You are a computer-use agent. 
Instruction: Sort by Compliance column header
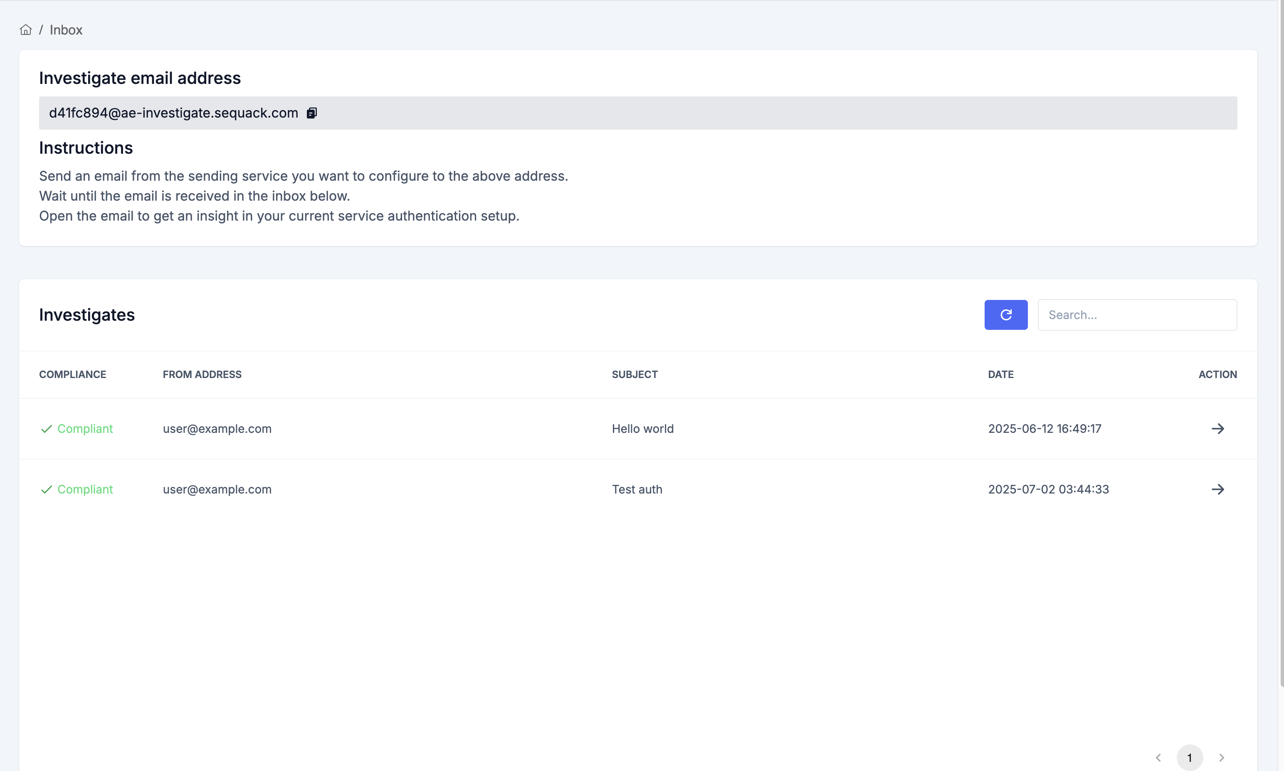tap(72, 375)
